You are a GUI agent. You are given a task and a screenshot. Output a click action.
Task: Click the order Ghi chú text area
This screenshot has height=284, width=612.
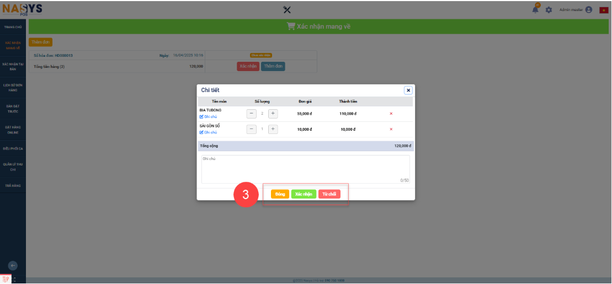point(305,168)
